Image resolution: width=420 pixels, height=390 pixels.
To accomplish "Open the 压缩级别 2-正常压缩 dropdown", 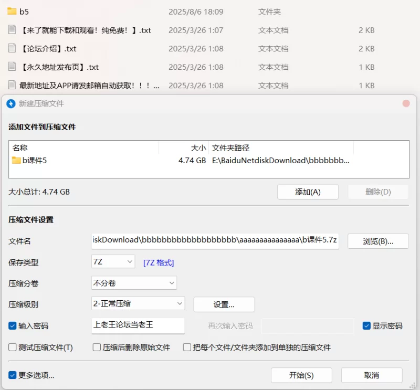I will (138, 303).
